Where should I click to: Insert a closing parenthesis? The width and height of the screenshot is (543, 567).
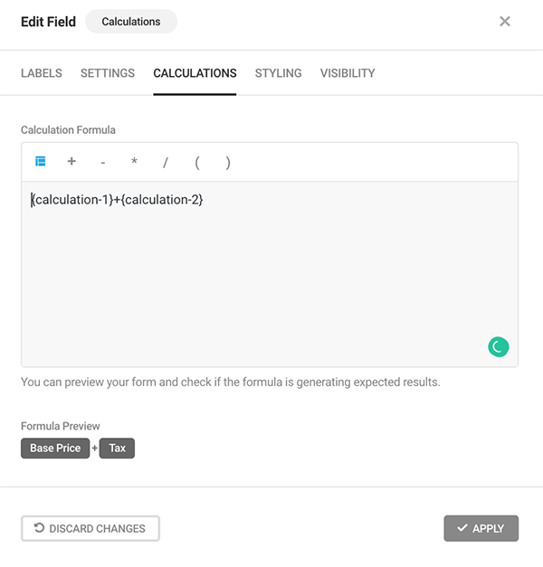[x=228, y=163]
